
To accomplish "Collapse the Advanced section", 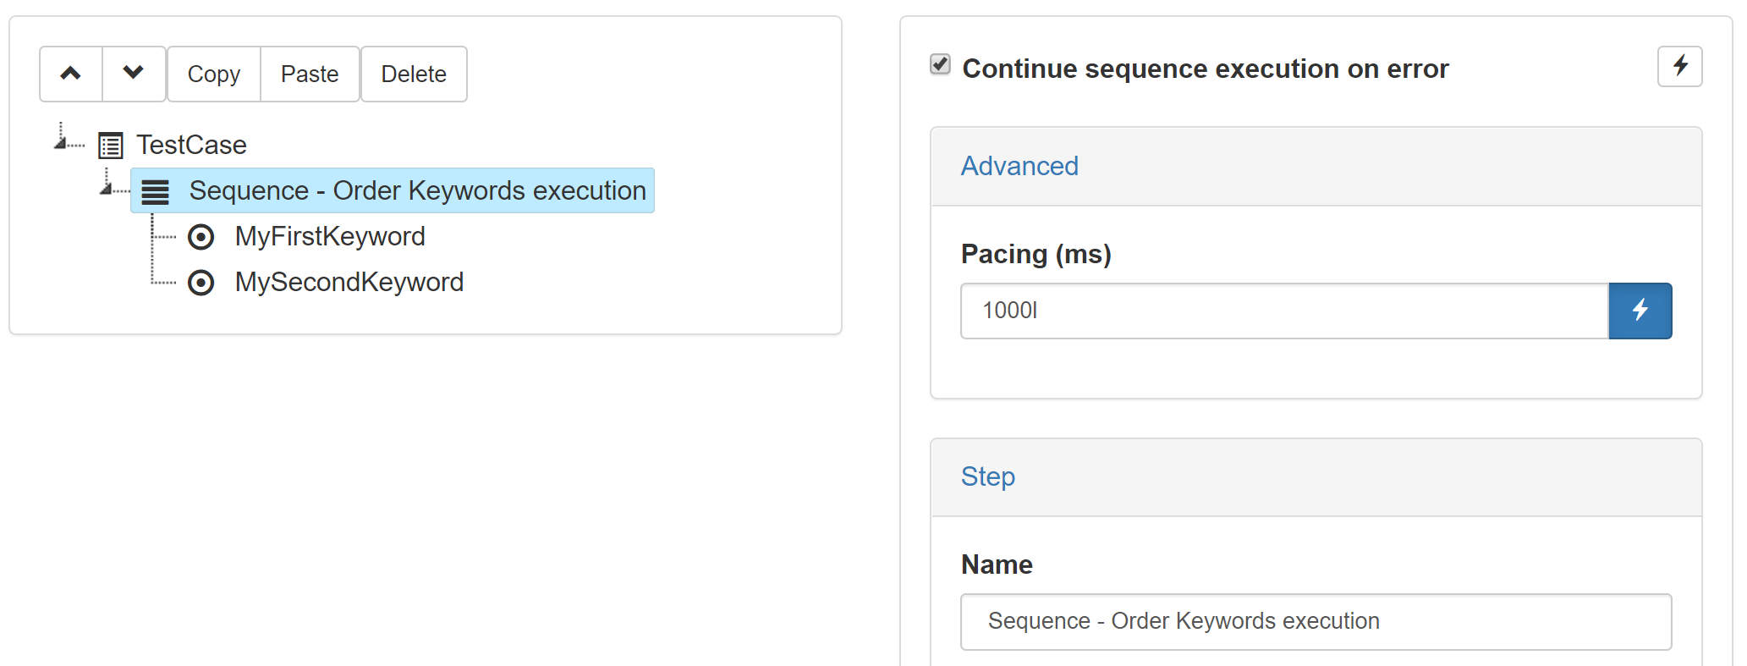I will [x=1019, y=166].
